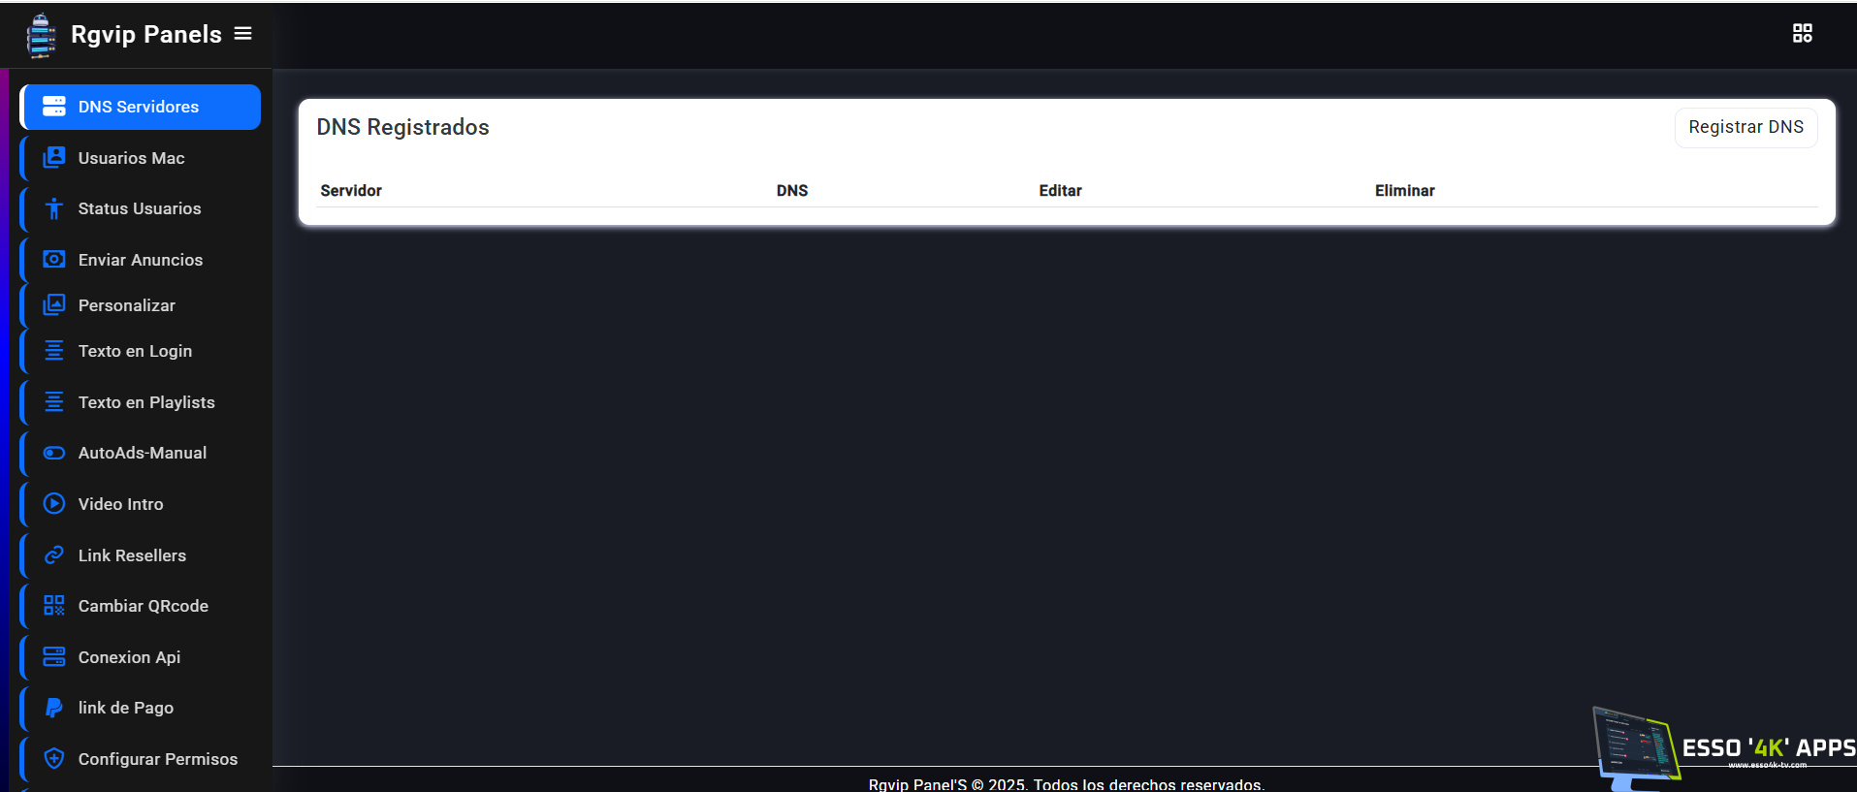Open the AutoAds-Manual page
Screen dimensions: 1857x792
click(143, 453)
